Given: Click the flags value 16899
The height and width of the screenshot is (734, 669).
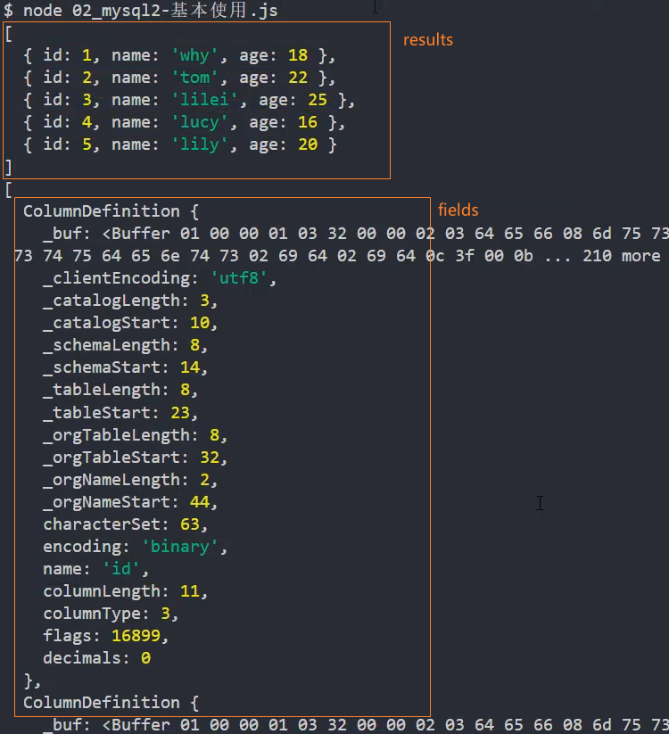Looking at the screenshot, I should [139, 636].
